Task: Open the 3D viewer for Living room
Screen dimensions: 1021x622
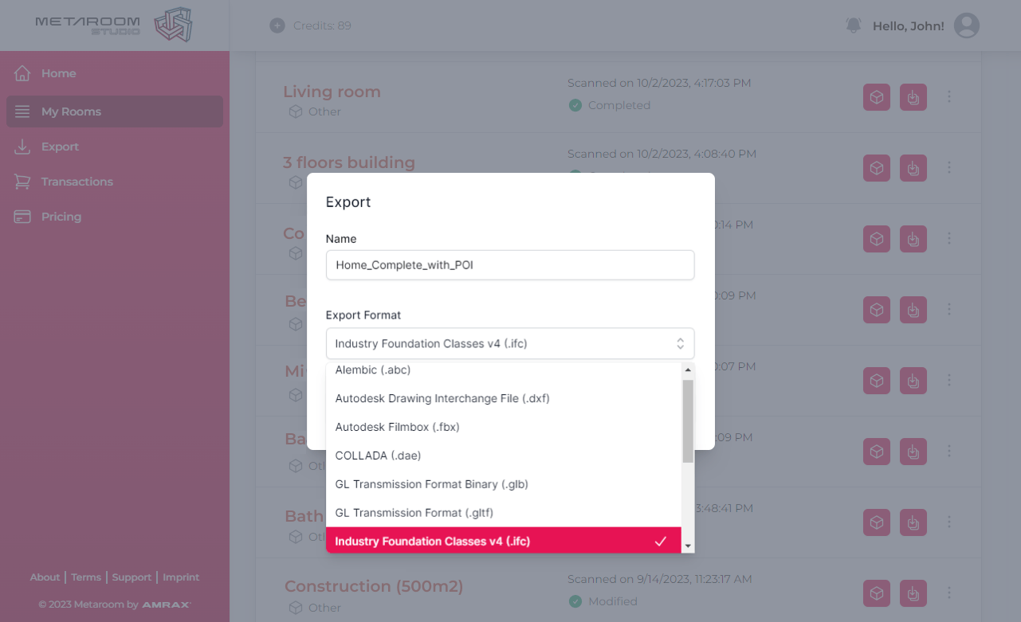Action: click(876, 96)
